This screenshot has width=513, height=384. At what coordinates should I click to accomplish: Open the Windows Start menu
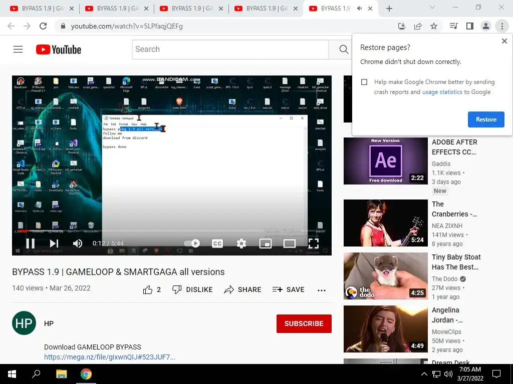pos(12,374)
